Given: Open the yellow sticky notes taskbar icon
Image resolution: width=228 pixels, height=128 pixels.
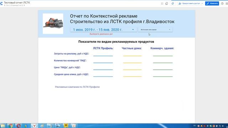Looking at the screenshot, I should pyautogui.click(x=66, y=126).
